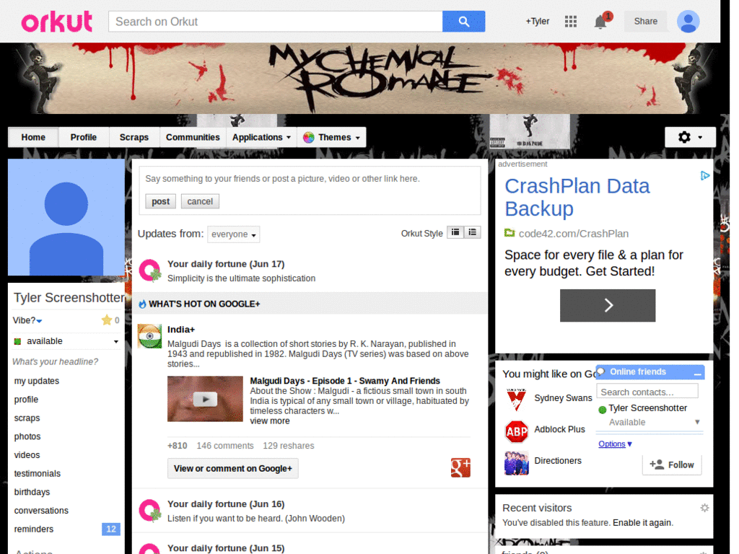The width and height of the screenshot is (739, 554).
Task: Click the Search contacts field
Action: [x=647, y=392]
